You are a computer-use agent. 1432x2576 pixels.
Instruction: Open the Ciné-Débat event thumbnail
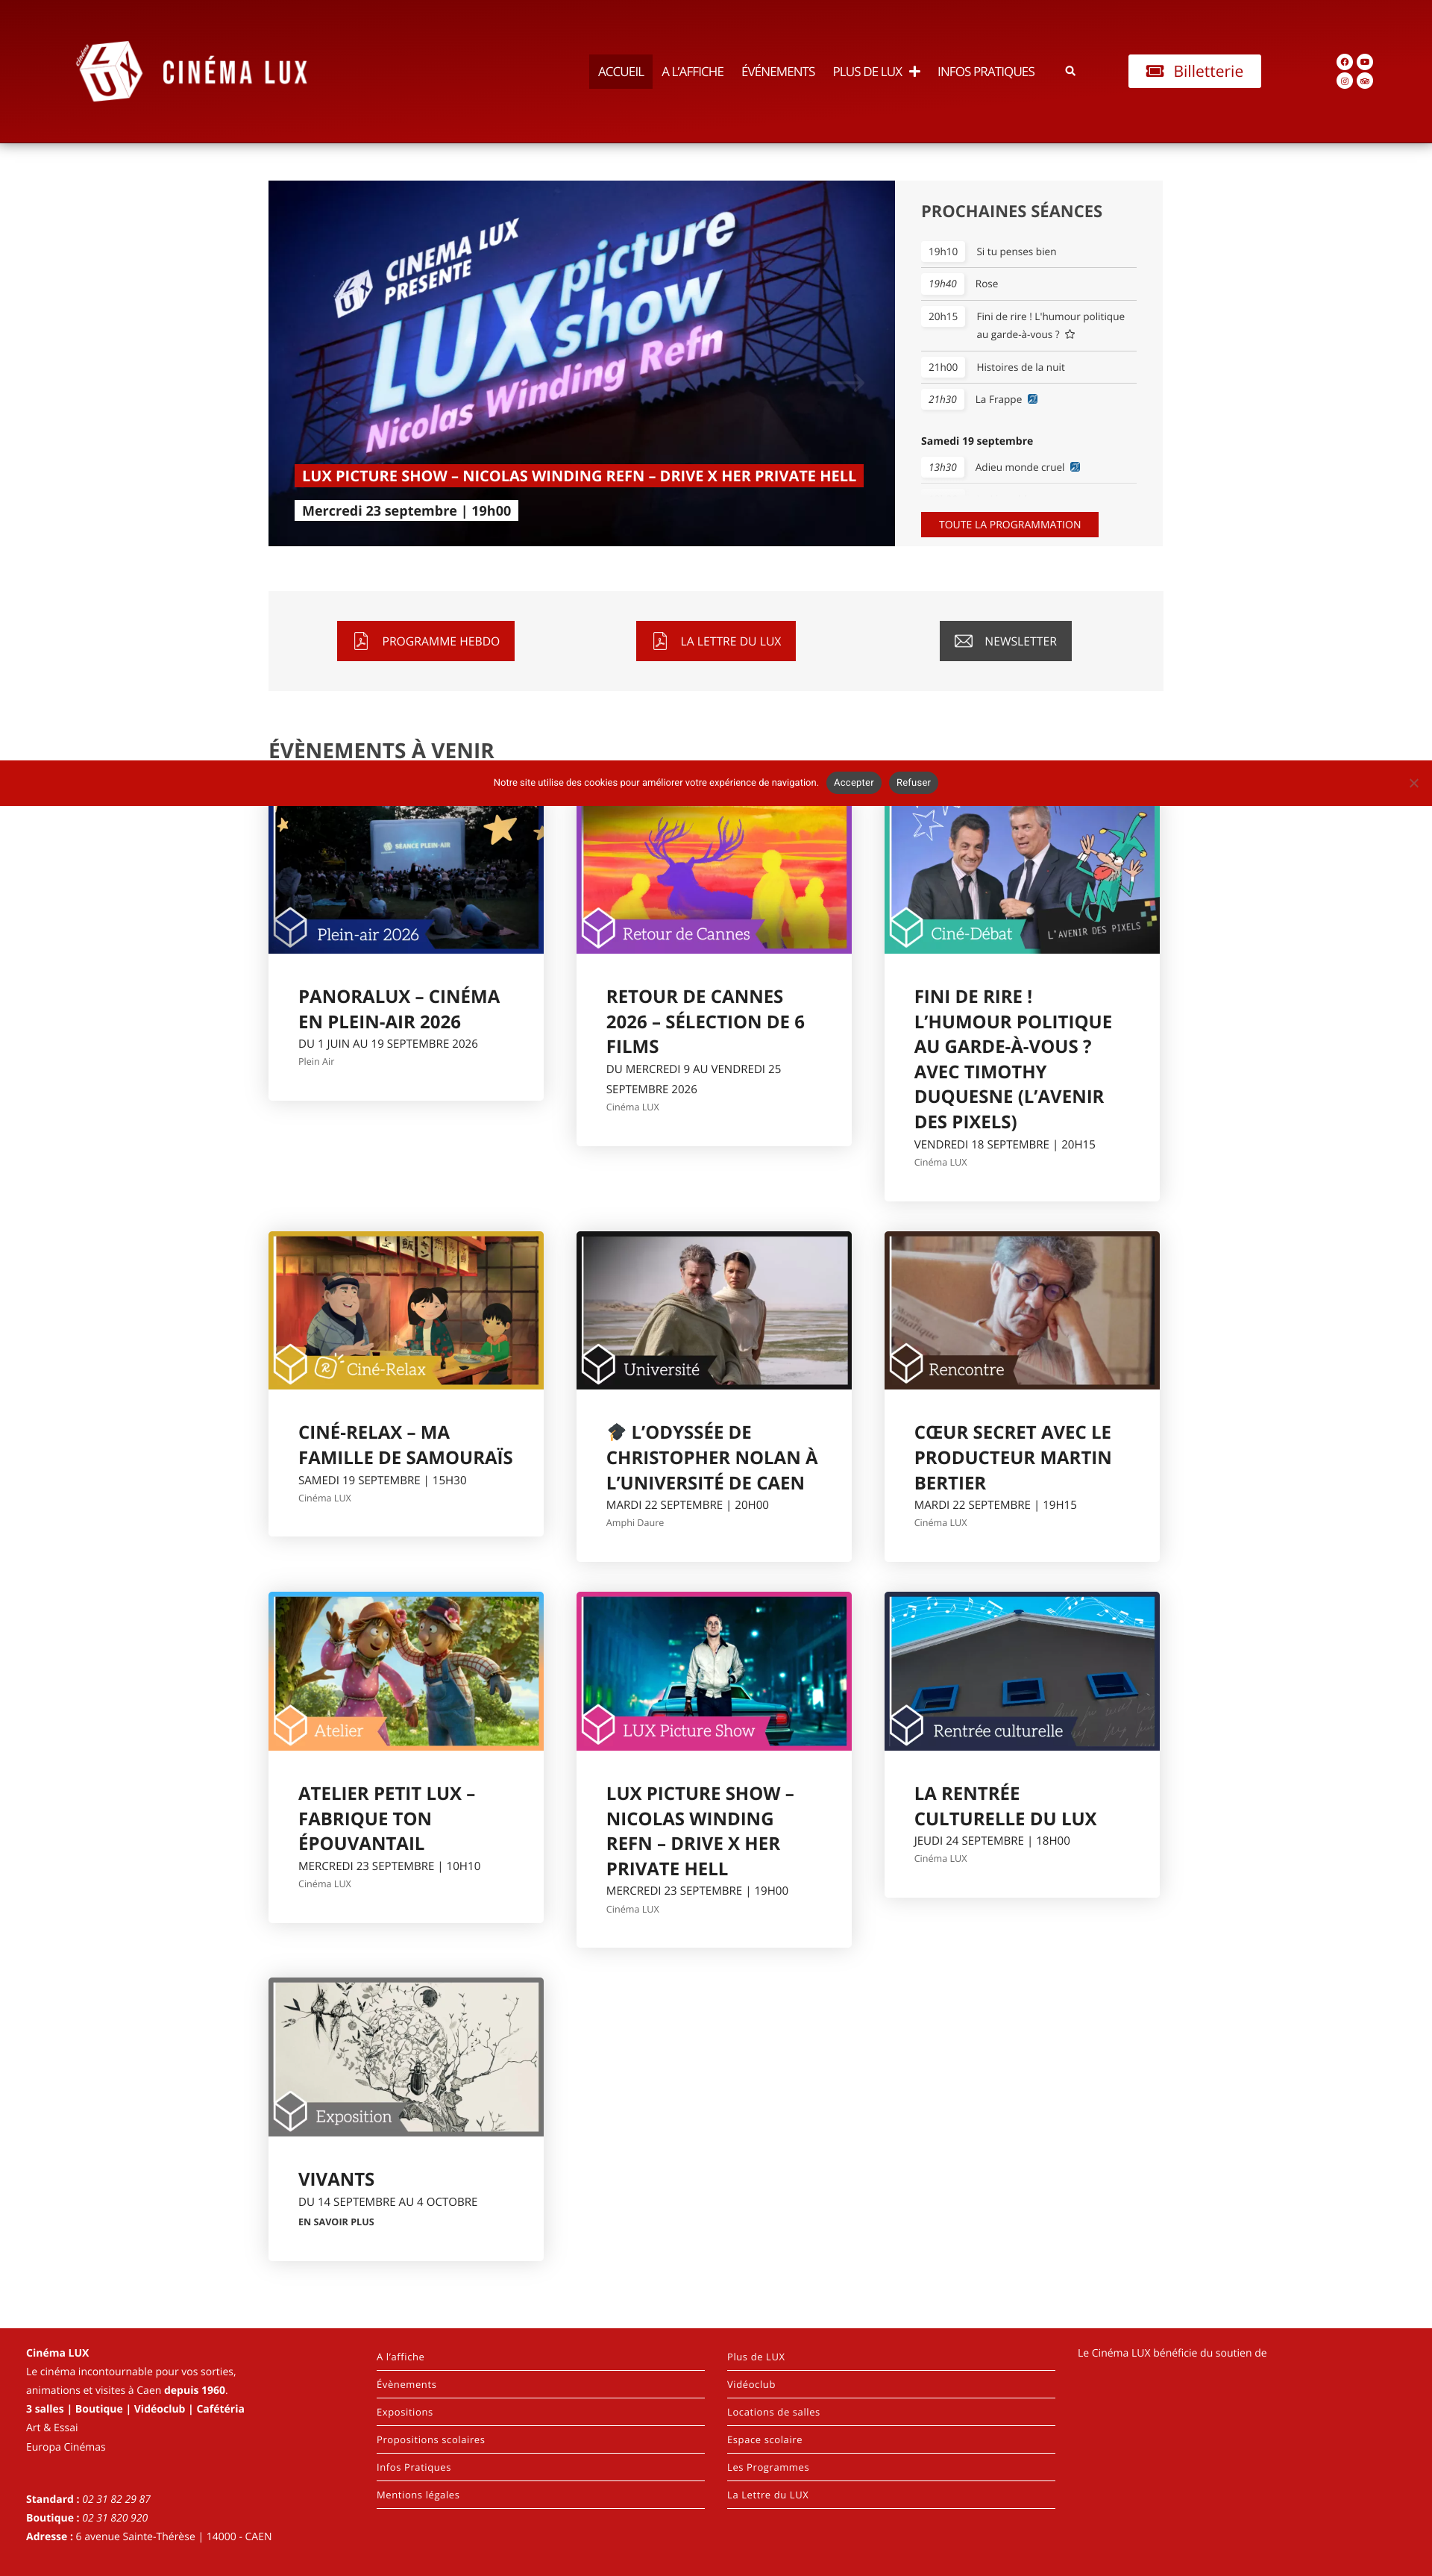(1021, 879)
